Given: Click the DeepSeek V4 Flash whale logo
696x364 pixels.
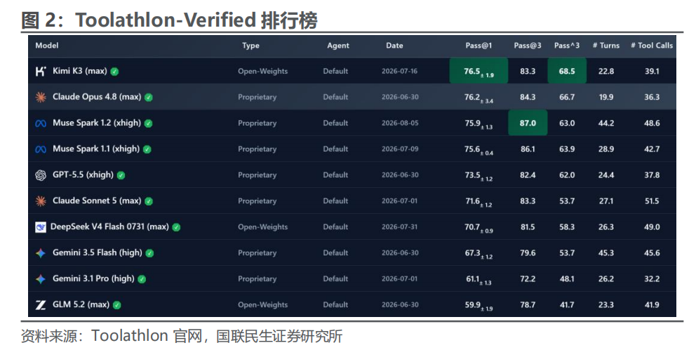Looking at the screenshot, I should pyautogui.click(x=41, y=227).
